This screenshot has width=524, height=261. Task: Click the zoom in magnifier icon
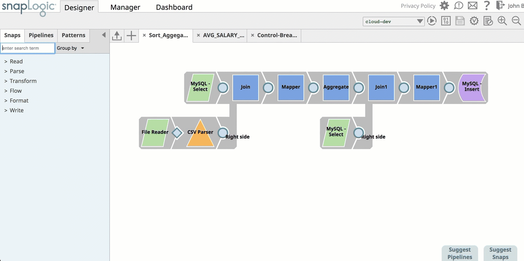[x=502, y=21]
